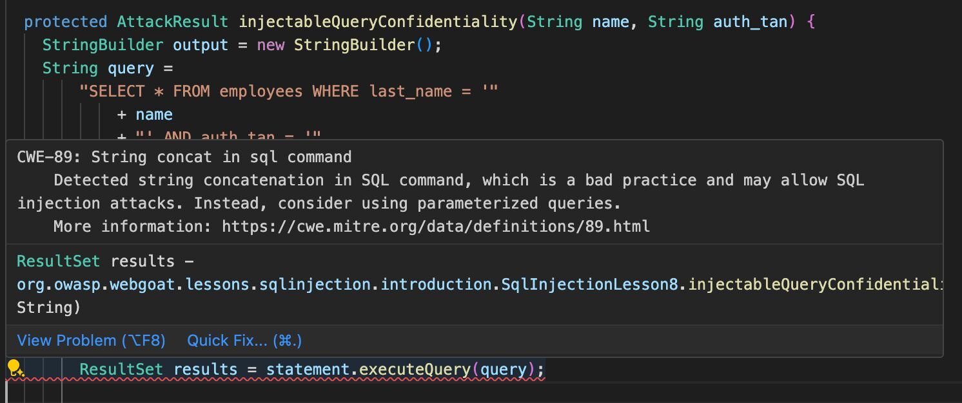Viewport: 962px width, 403px height.
Task: Place cursor on executeQuery method call
Action: tap(415, 370)
